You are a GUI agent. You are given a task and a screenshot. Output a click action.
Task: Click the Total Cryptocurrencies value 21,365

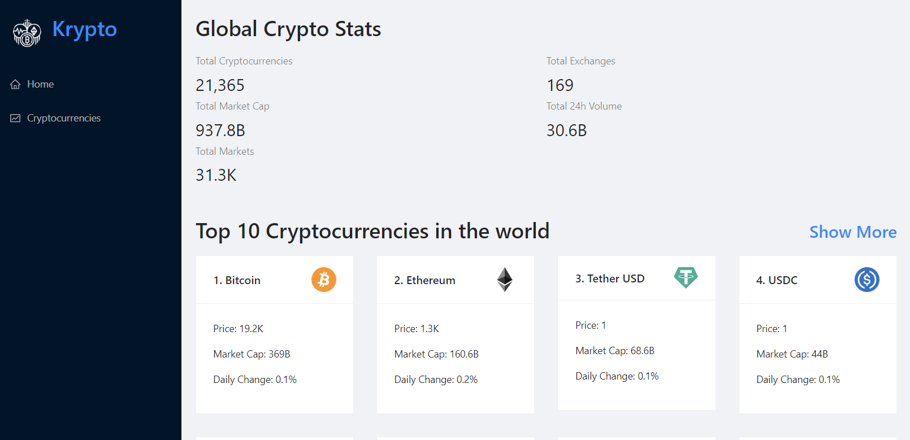(220, 85)
